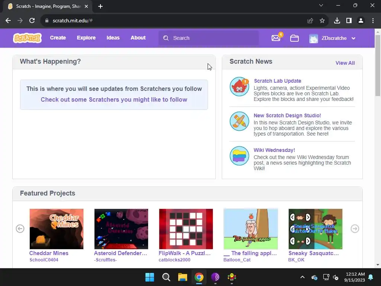Screen dimensions: 381x286
Task: Click the Wiki Wednesday news icon
Action: click(239, 156)
